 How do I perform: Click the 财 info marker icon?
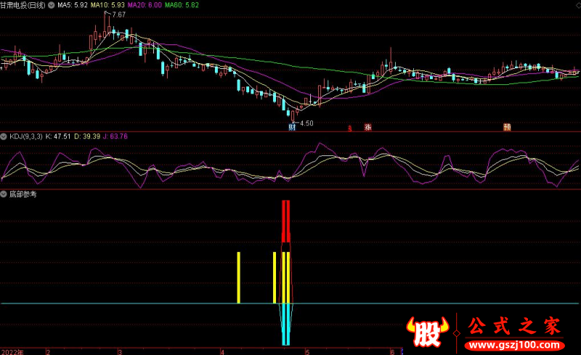pyautogui.click(x=292, y=128)
